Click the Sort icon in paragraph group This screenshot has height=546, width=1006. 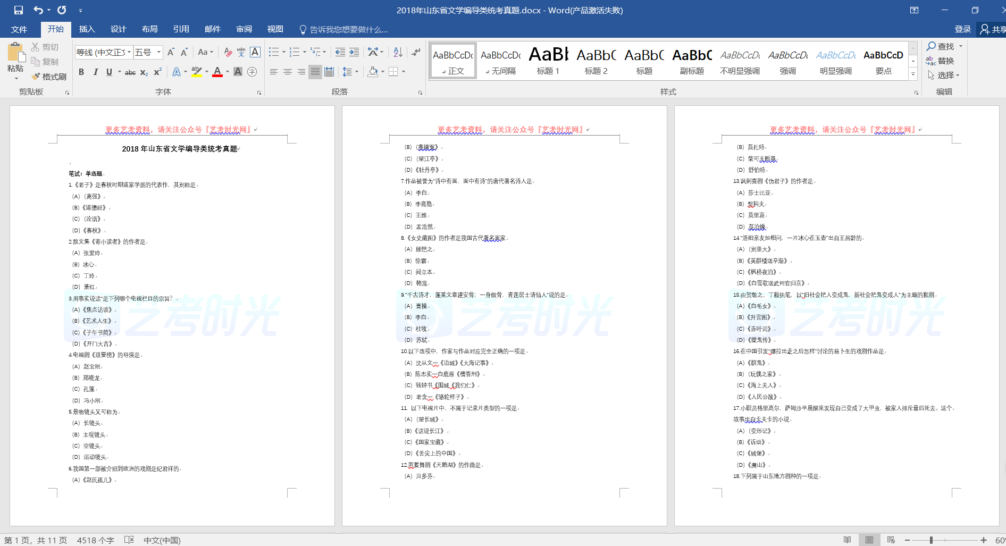pos(398,52)
